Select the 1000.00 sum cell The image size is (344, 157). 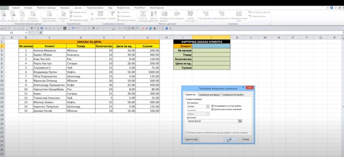(148, 72)
